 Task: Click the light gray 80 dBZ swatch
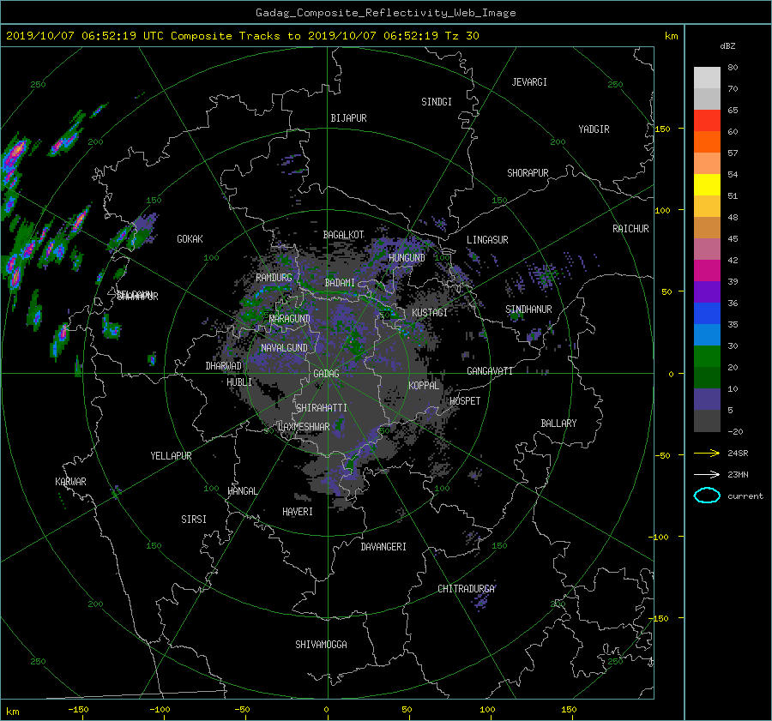click(707, 77)
